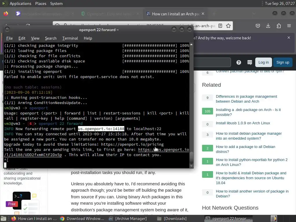Click the Log in button
Screen dimensions: 296x222
click(x=264, y=62)
